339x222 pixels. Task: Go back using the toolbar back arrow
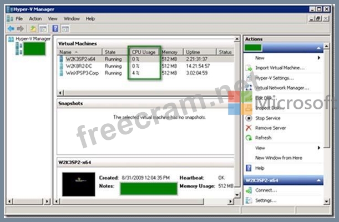(11, 28)
